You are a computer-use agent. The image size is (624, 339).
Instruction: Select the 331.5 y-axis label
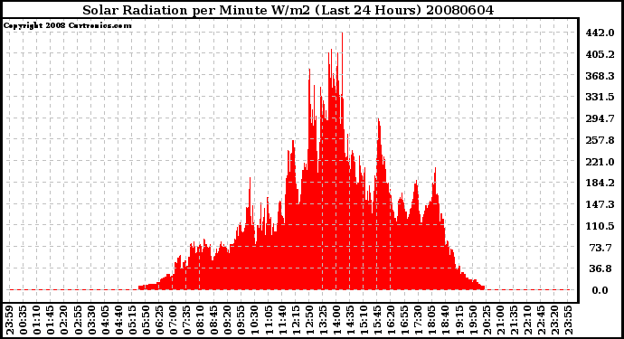pyautogui.click(x=600, y=97)
